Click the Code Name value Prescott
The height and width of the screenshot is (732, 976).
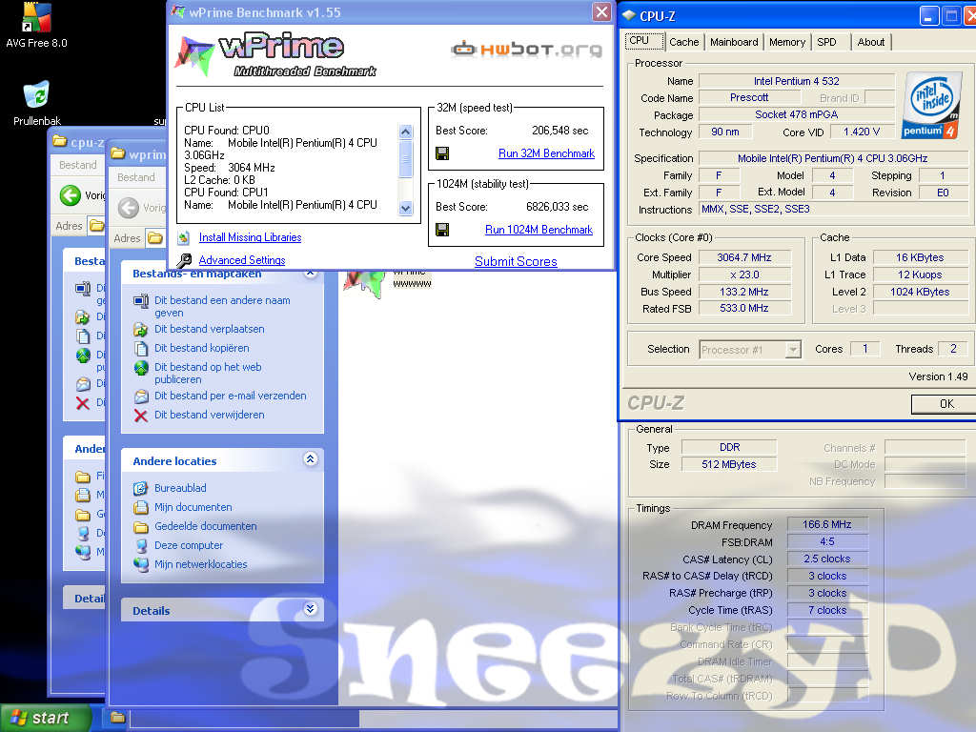pos(749,97)
